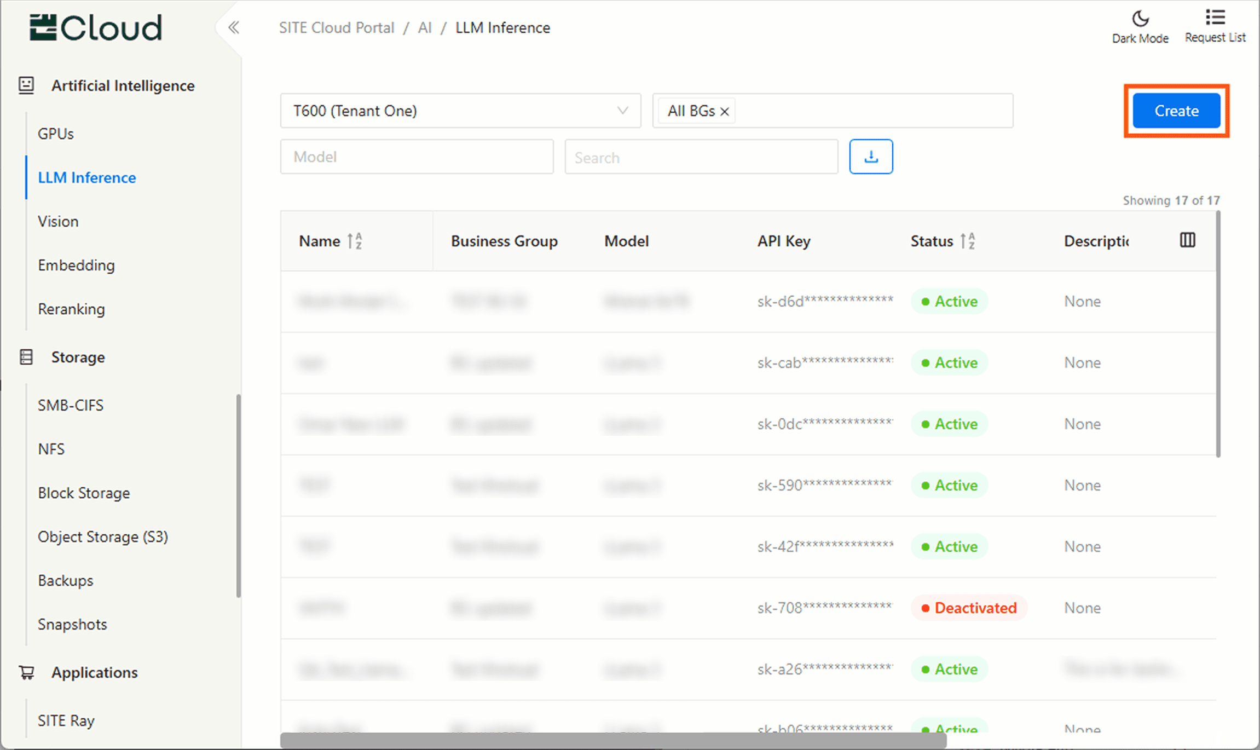Click the Artificial Intelligence section icon
The height and width of the screenshot is (750, 1260).
26,85
